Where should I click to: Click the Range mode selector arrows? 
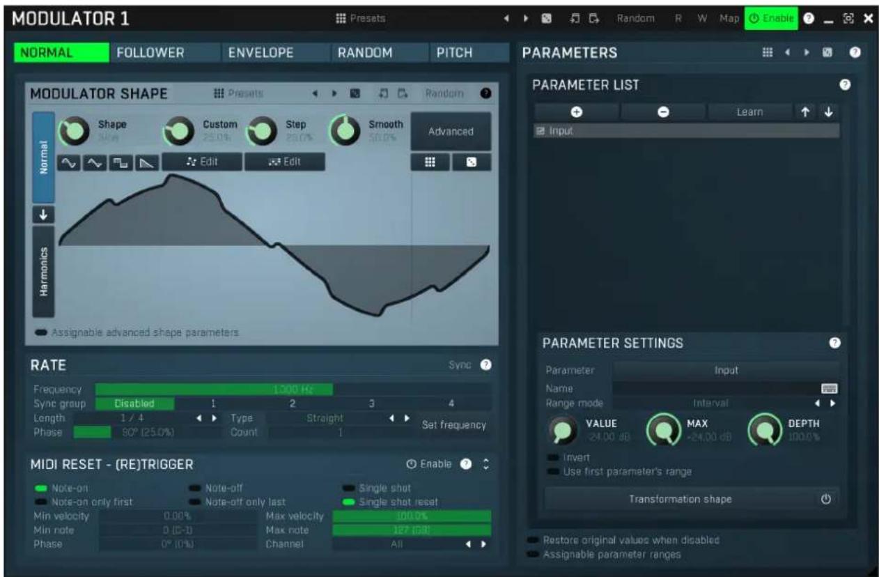[x=825, y=403]
